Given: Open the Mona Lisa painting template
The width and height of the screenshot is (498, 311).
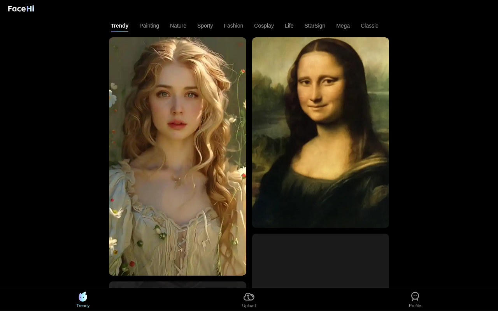Looking at the screenshot, I should click(321, 133).
